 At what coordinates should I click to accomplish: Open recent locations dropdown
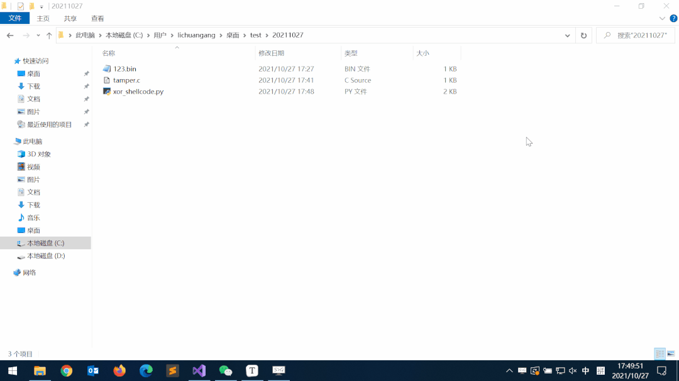pos(38,35)
